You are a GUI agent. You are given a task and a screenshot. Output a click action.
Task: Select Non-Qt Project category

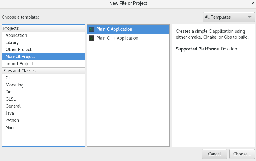pyautogui.click(x=43, y=57)
